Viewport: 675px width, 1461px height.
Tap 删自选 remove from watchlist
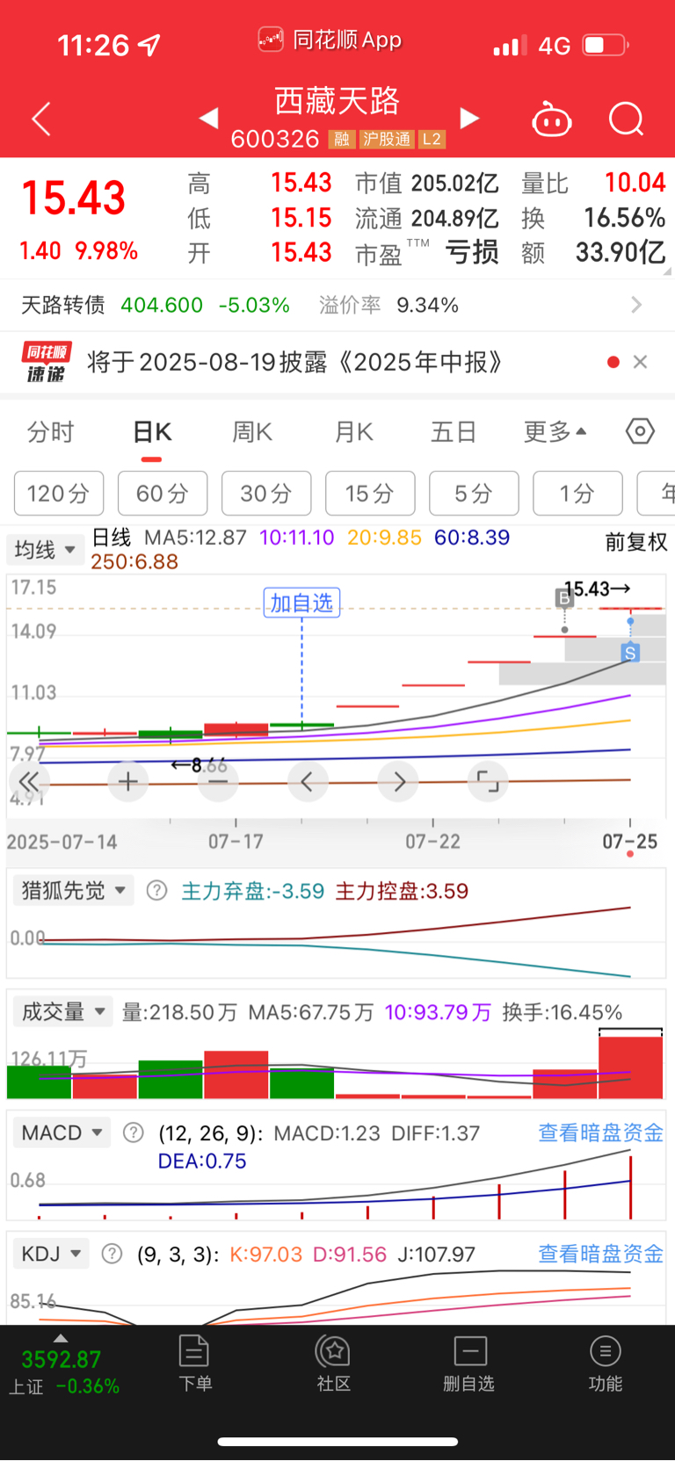click(469, 1363)
